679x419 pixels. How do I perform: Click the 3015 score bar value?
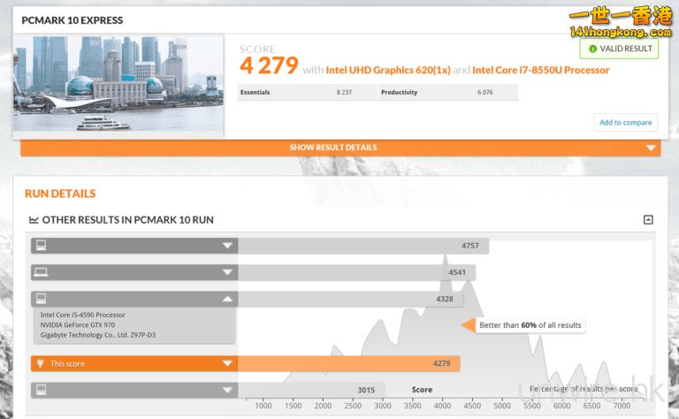click(366, 390)
